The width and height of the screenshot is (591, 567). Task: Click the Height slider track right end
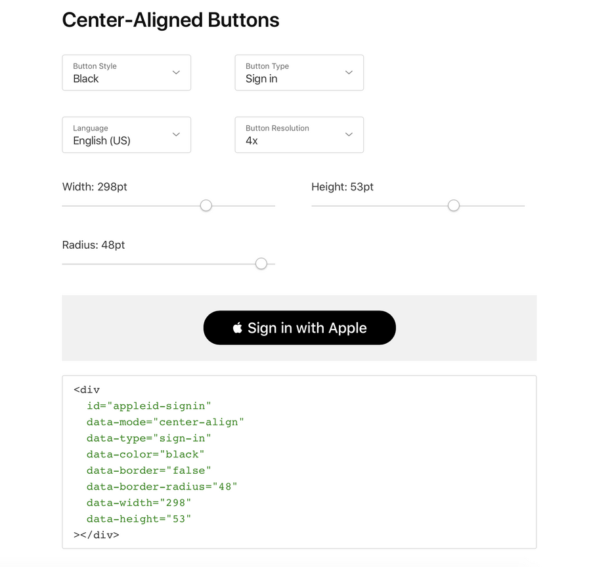pos(523,205)
